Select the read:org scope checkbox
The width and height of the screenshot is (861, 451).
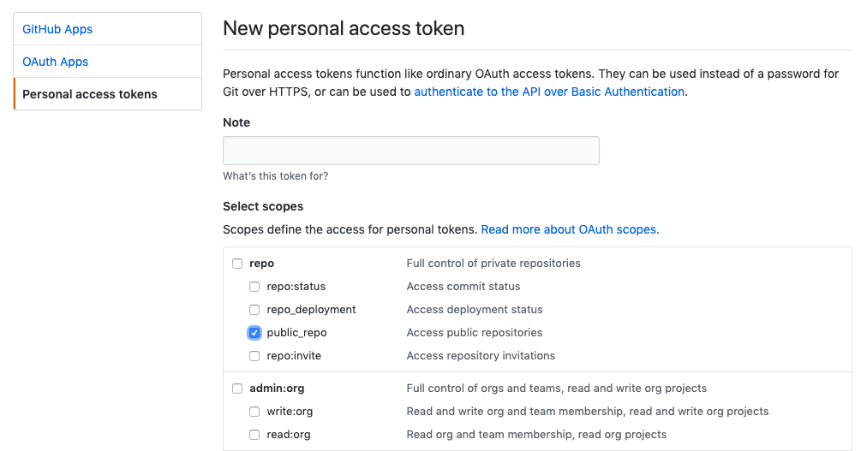(254, 435)
